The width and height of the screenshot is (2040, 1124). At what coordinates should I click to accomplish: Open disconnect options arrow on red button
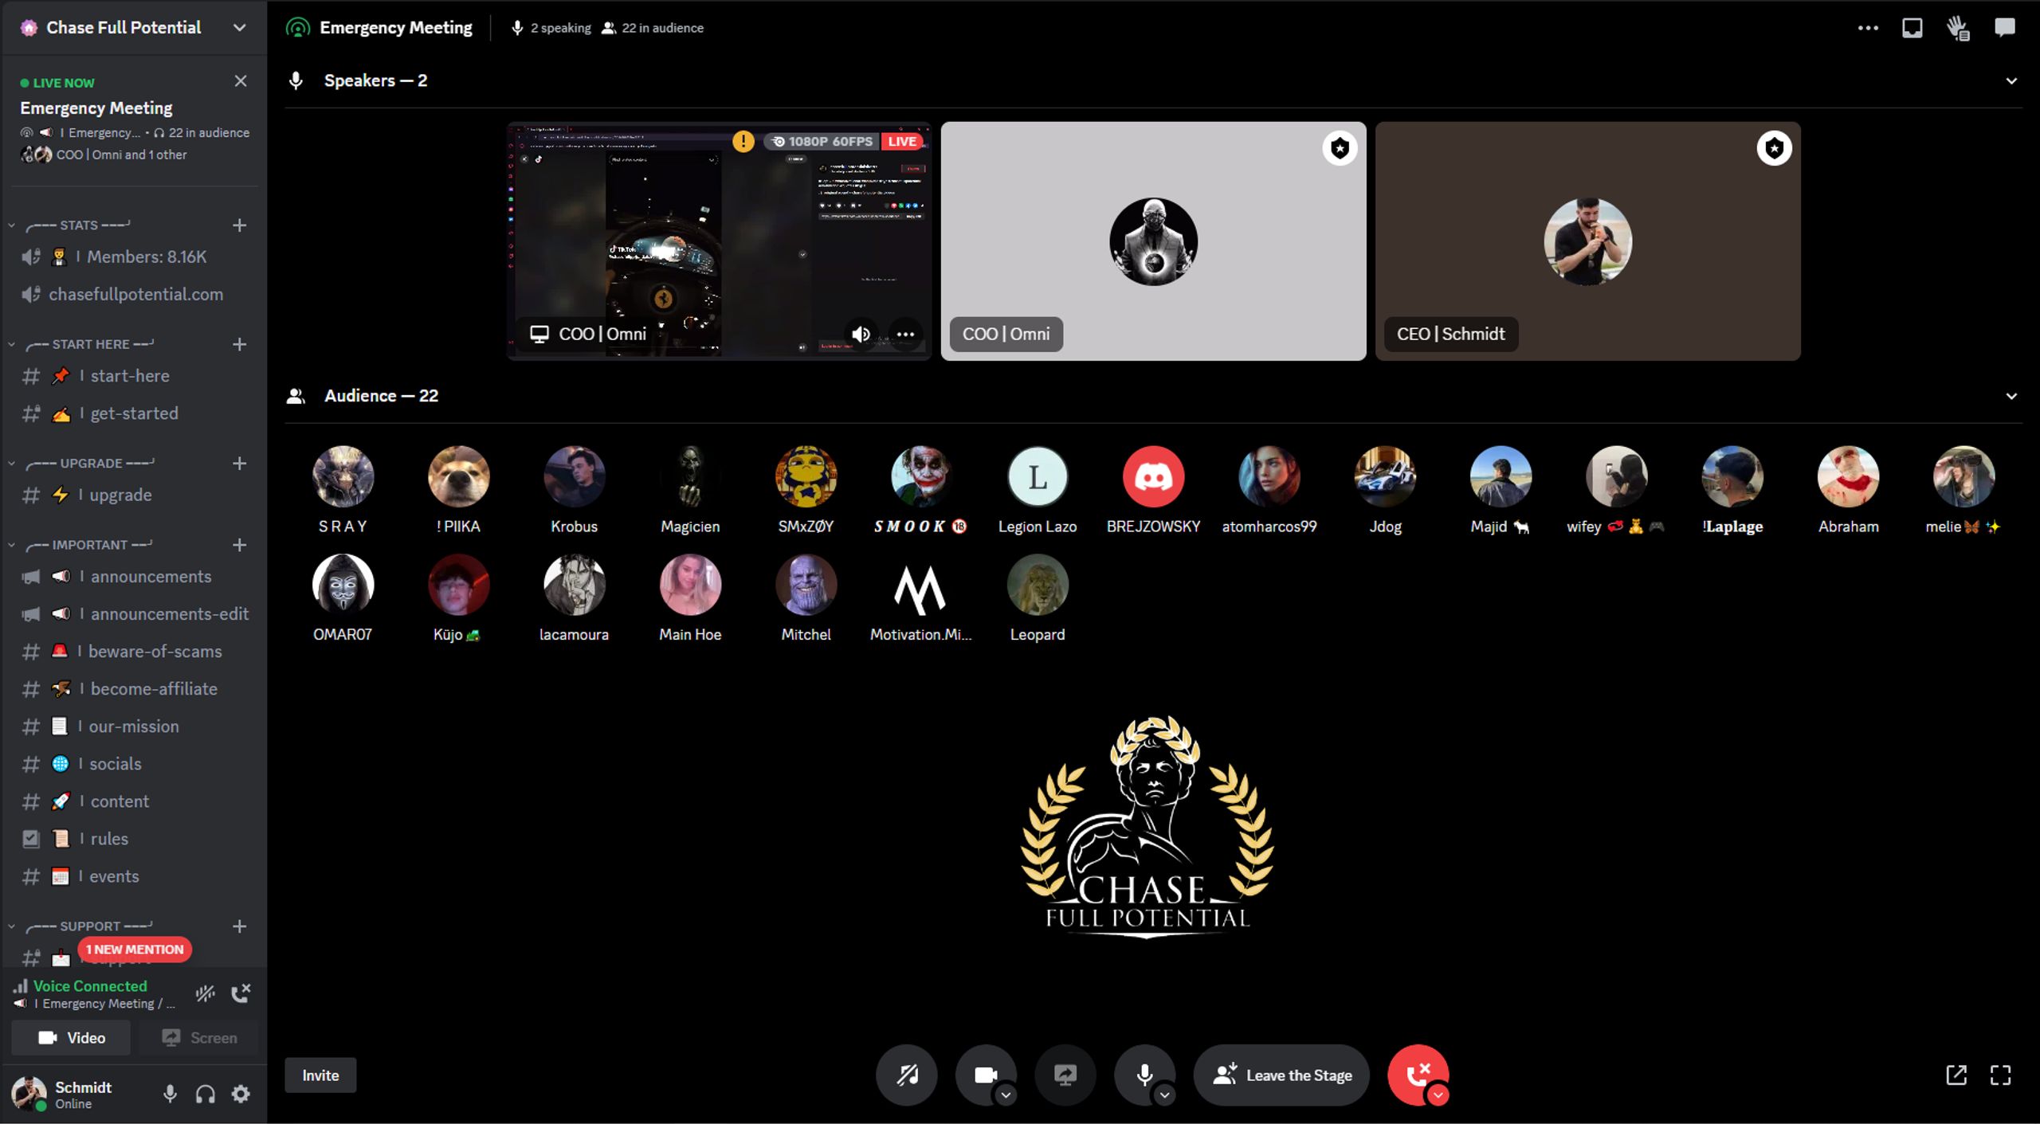click(x=1438, y=1095)
